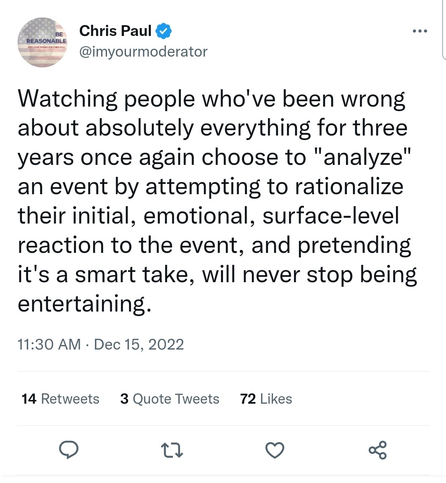Screen dimensions: 446x483
Task: See who left the 72 Likes
Action: click(x=266, y=399)
